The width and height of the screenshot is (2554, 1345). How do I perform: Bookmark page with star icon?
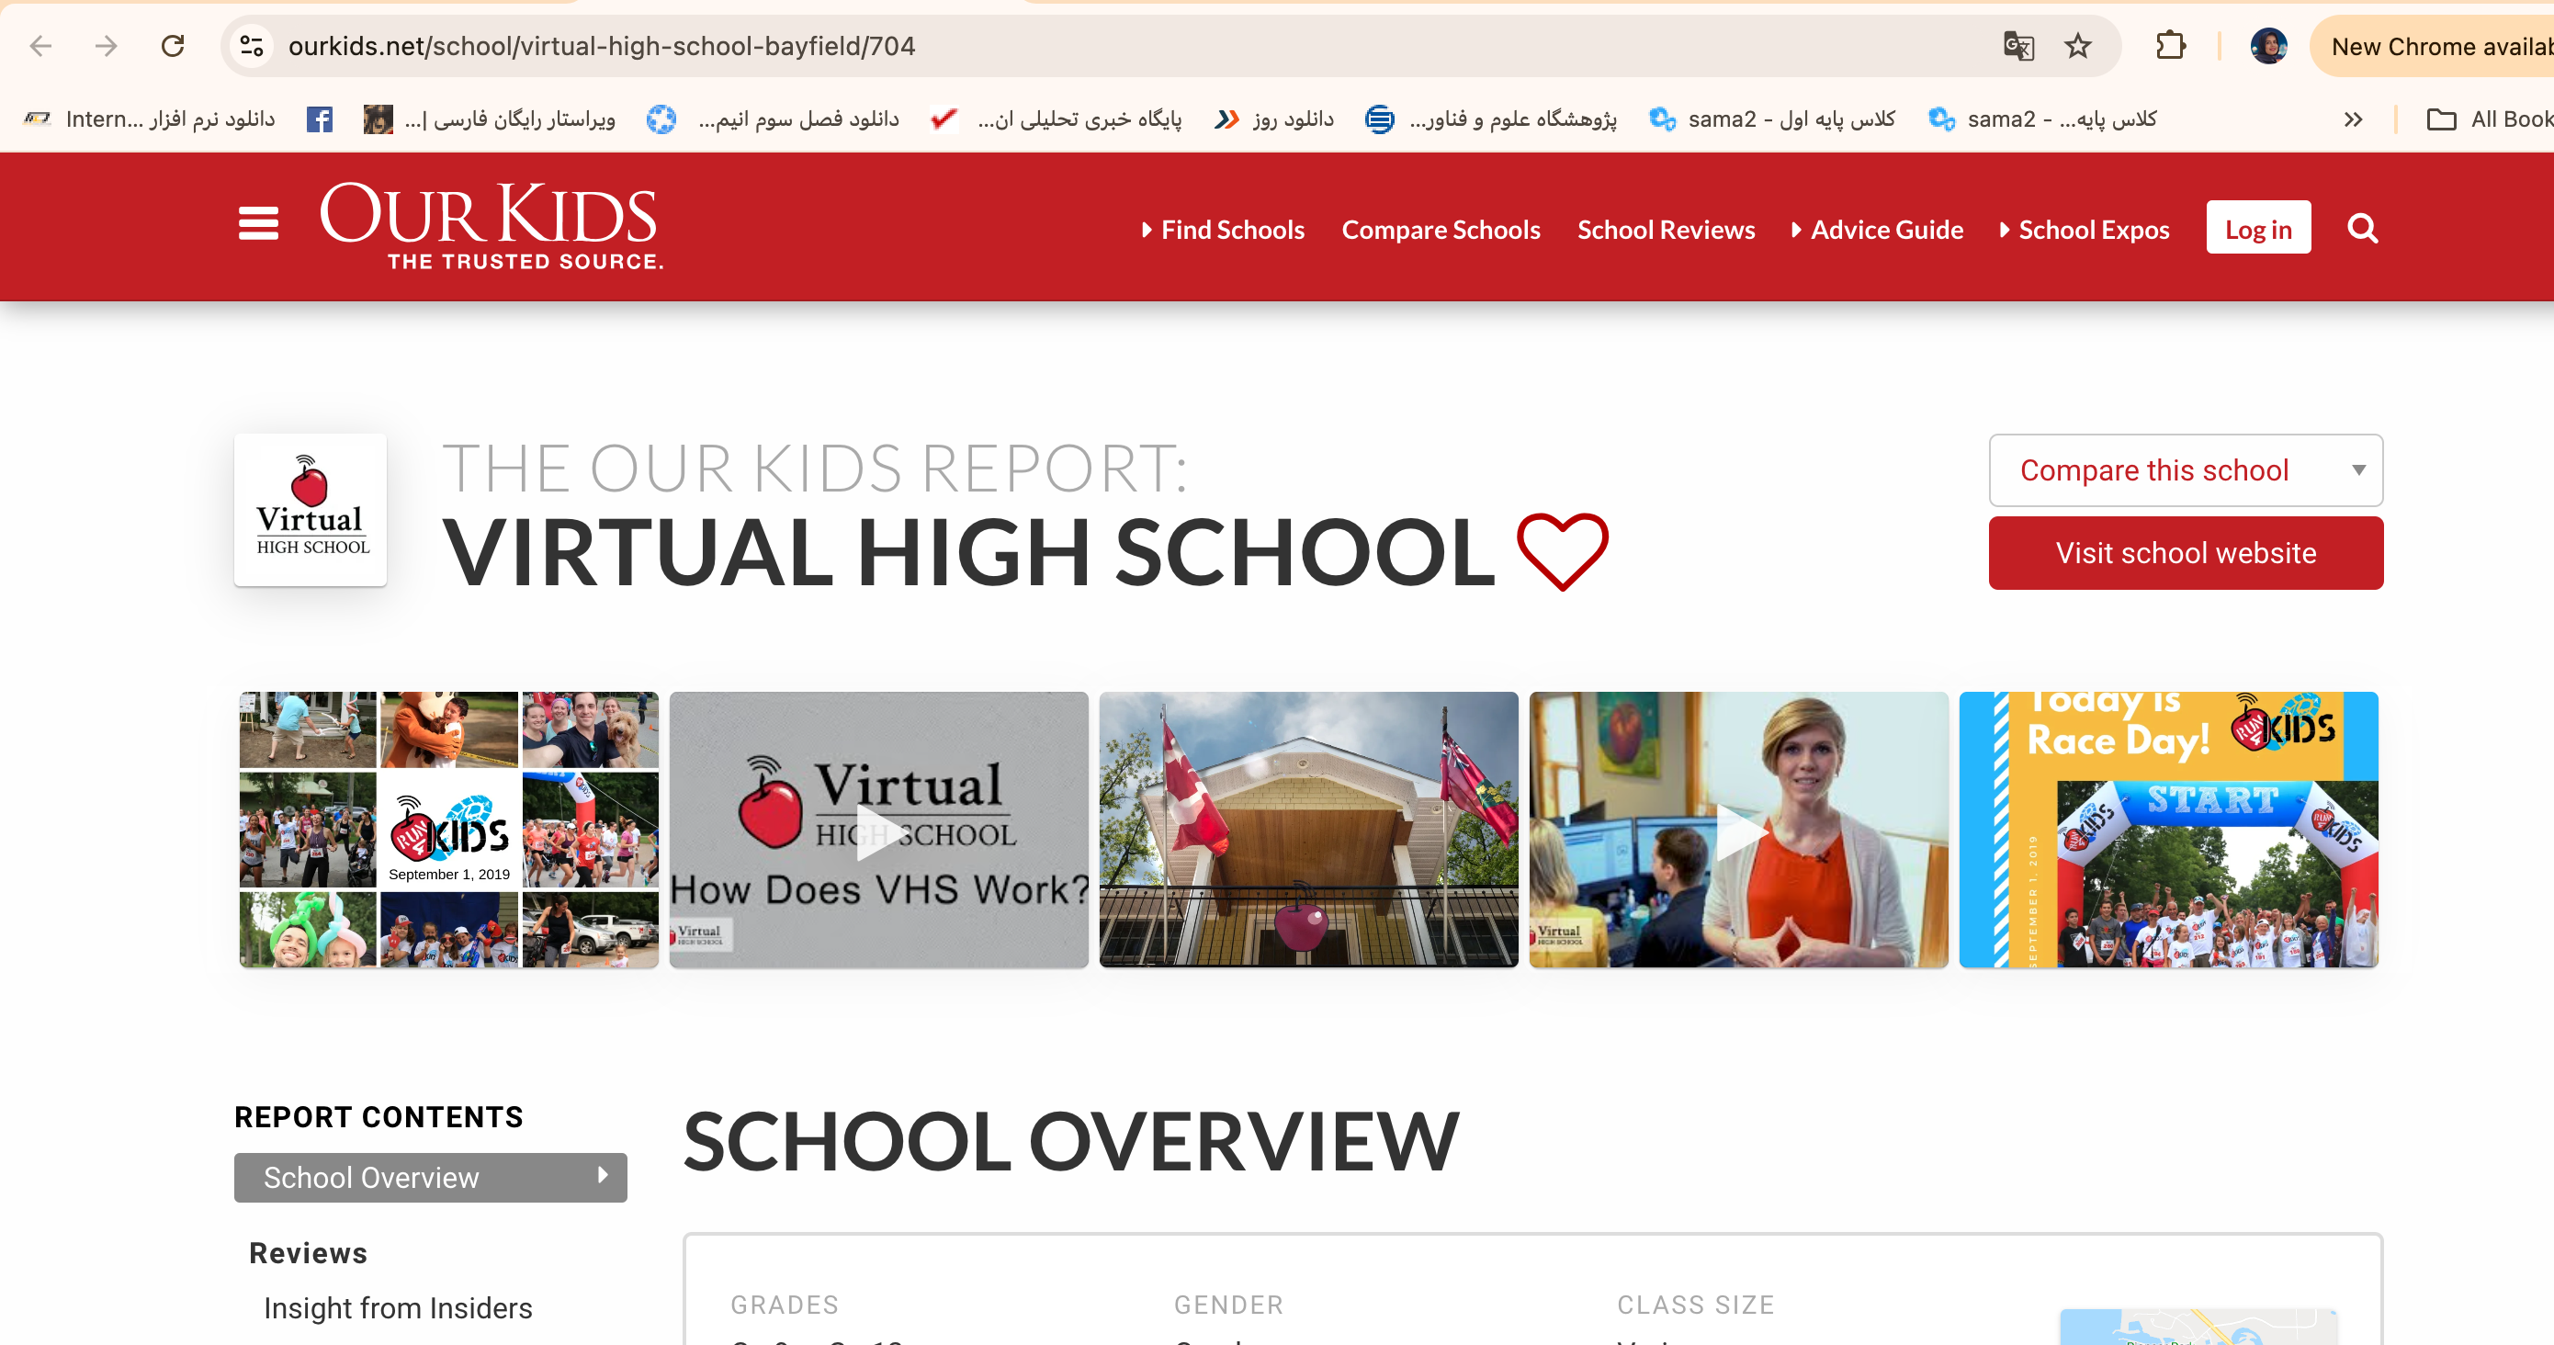pos(2078,46)
